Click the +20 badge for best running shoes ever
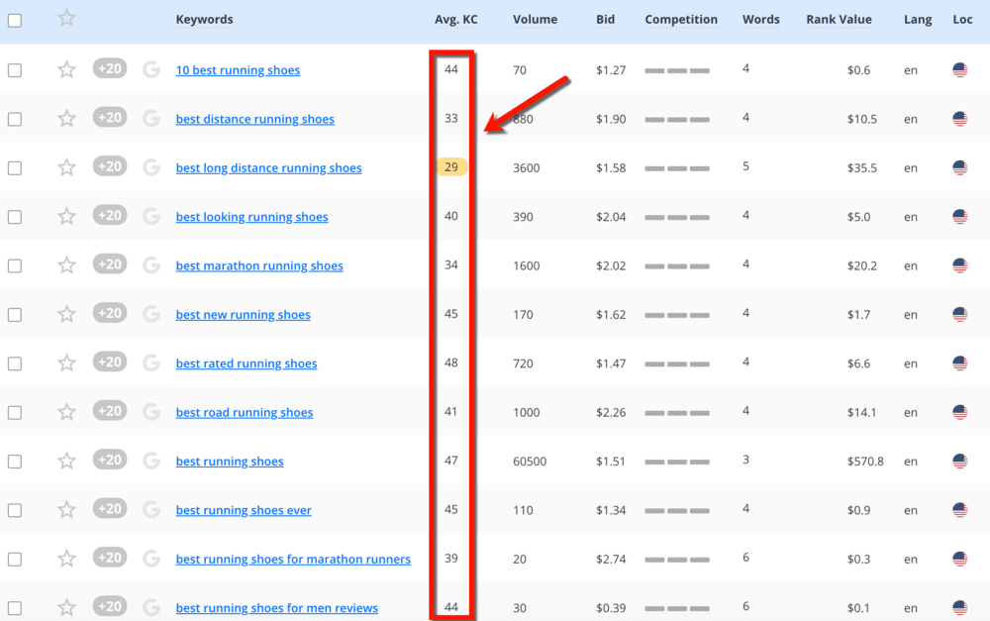 109,509
